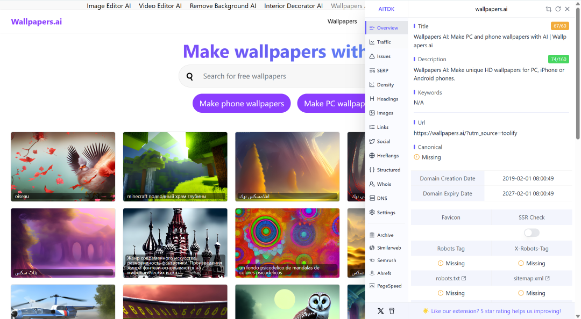Click the Canonical Missing status
This screenshot has height=319, width=581.
click(427, 157)
